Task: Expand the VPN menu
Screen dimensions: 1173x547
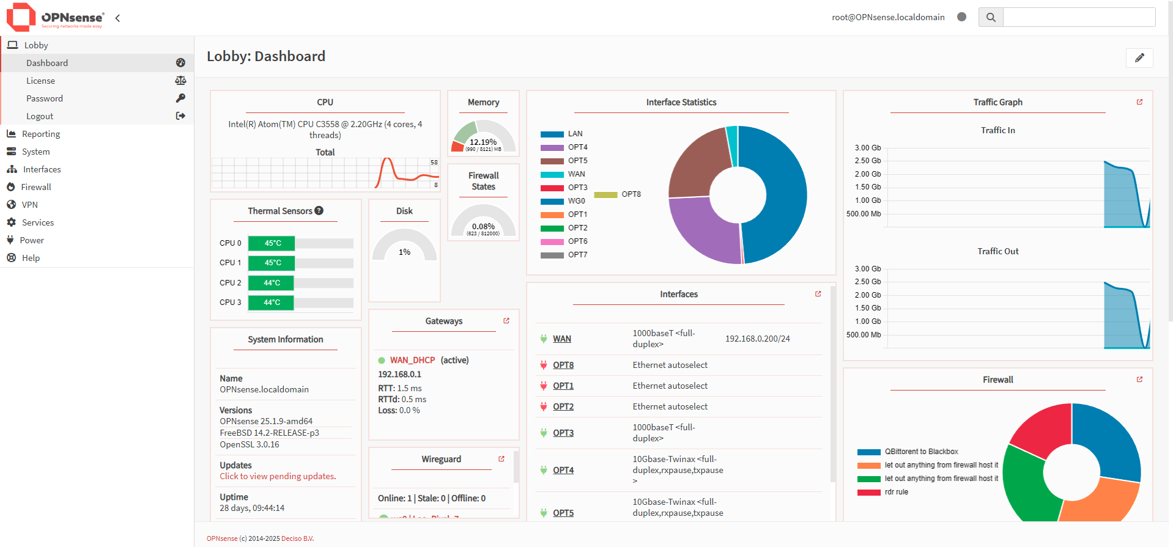Action: tap(97, 205)
